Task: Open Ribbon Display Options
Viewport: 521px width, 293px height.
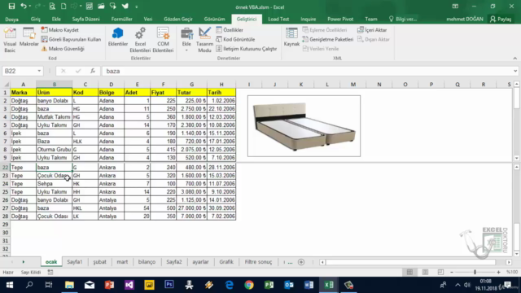Action: (455, 7)
